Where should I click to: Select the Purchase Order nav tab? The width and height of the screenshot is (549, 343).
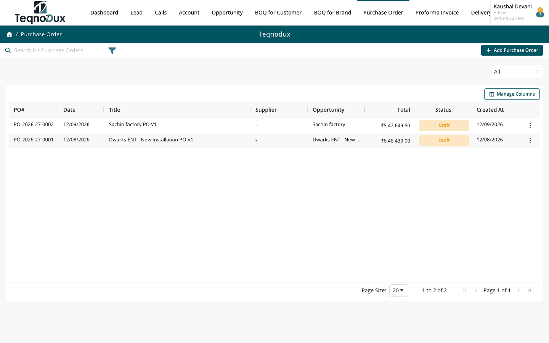tap(383, 13)
